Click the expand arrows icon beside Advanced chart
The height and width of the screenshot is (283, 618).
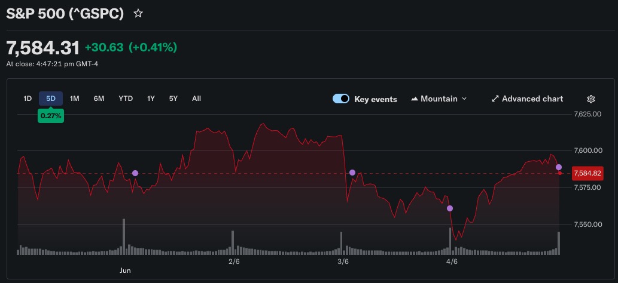click(x=495, y=99)
